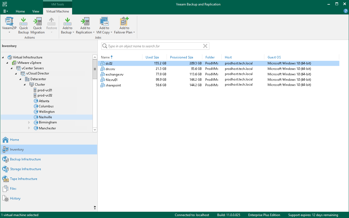The height and width of the screenshot is (218, 349).
Task: Select the Virtual Machine ribbon tab
Action: coord(57,11)
